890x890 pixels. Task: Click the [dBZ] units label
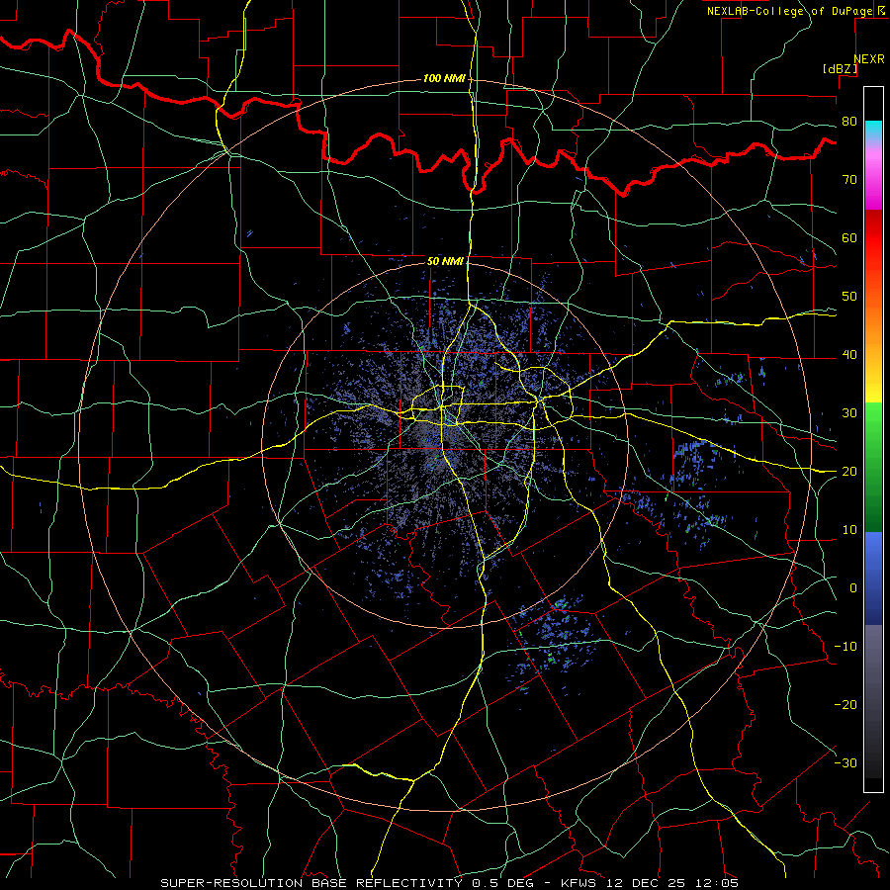coord(840,69)
